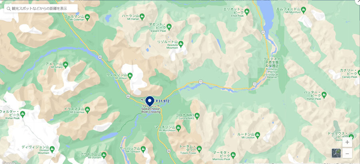This screenshot has width=360, height=164.
Task: Click the distance search input field
Action: point(41,8)
